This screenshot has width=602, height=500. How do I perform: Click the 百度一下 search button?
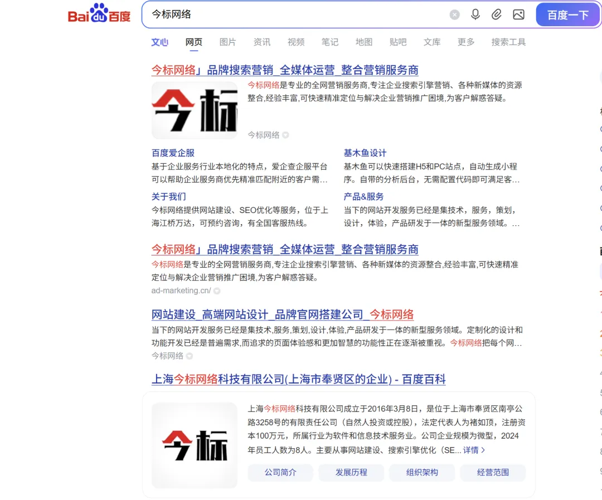pos(568,14)
